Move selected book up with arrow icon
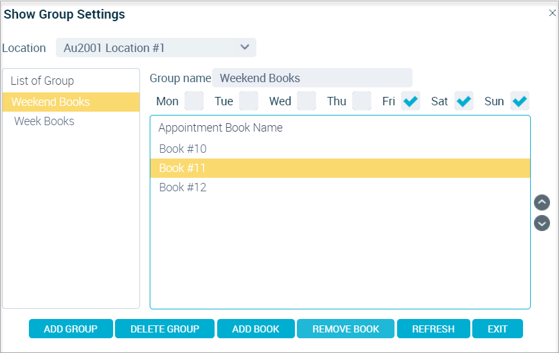 pos(542,202)
